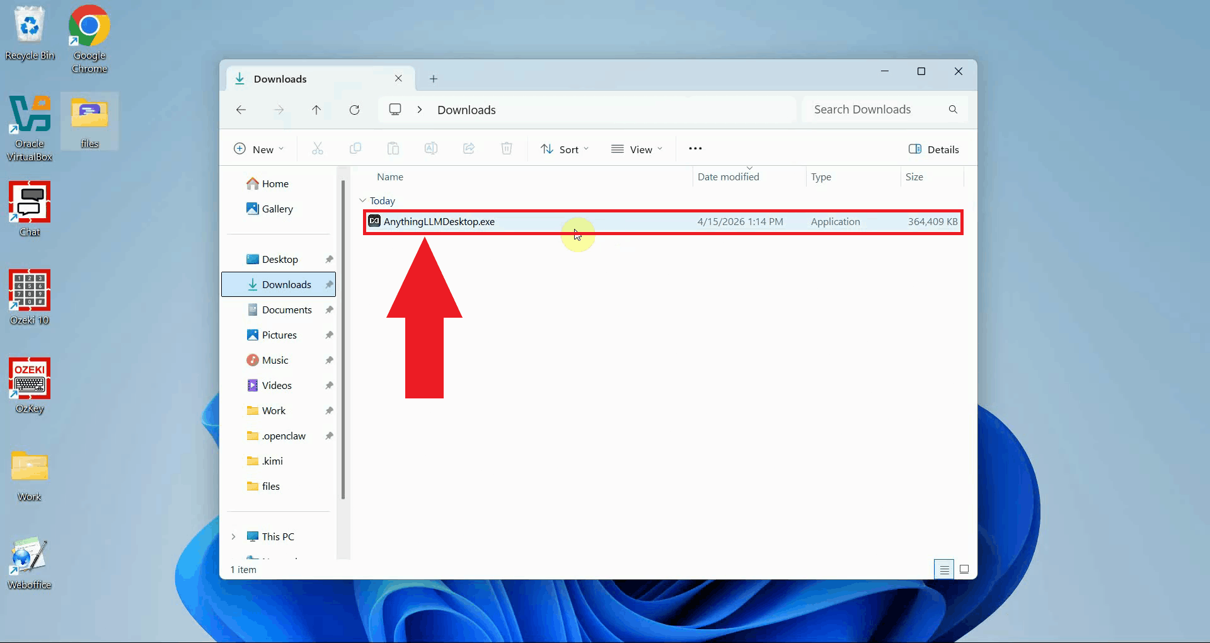Open the Sort dropdown menu
The height and width of the screenshot is (643, 1210).
tap(565, 149)
